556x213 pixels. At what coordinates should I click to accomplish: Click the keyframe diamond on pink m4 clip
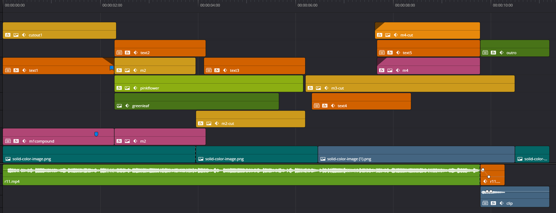tap(398, 70)
